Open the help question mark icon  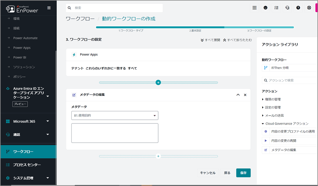pos(298,8)
